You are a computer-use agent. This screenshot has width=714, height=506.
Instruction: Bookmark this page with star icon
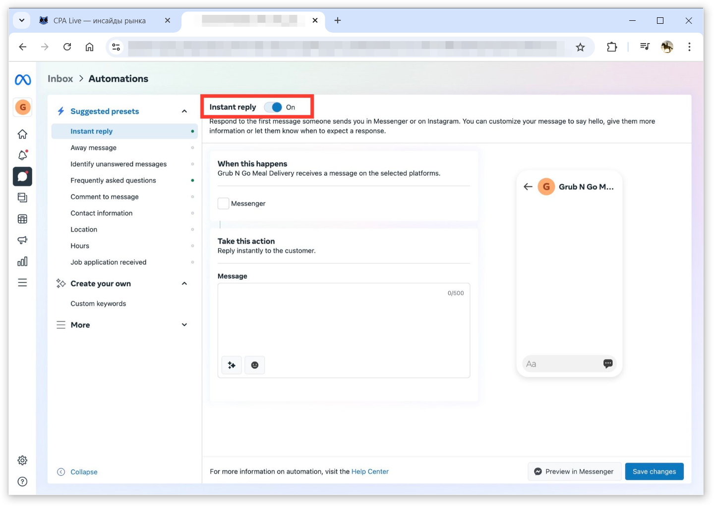[580, 47]
